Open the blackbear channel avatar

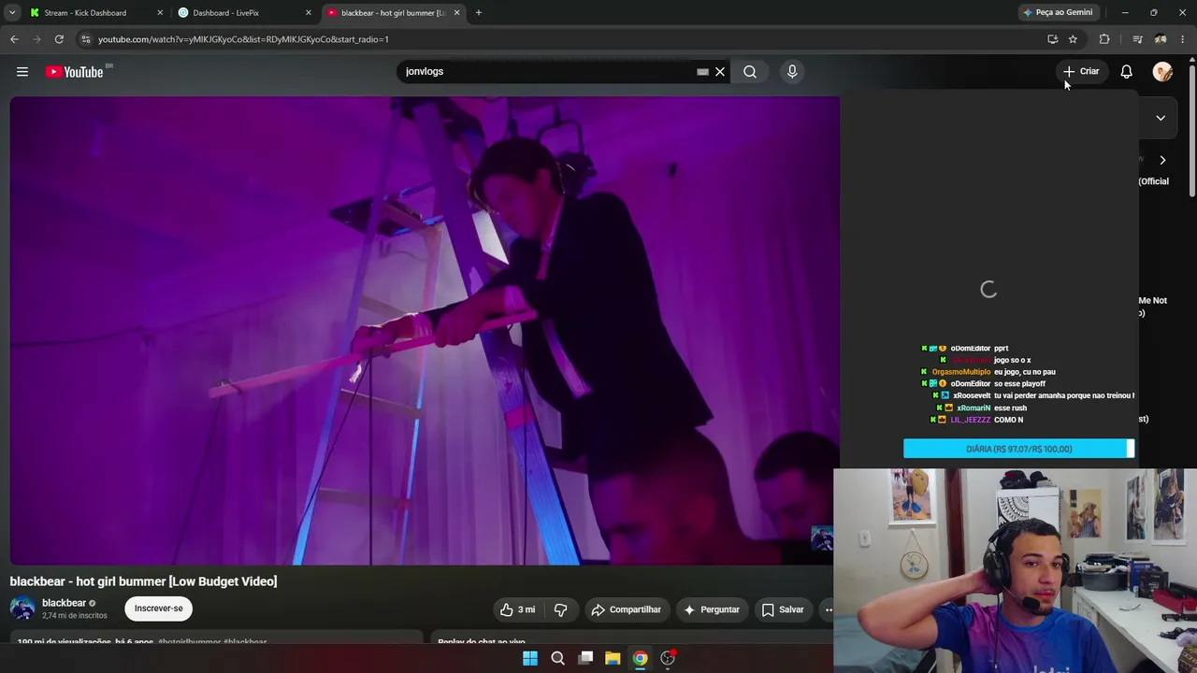pyautogui.click(x=22, y=609)
